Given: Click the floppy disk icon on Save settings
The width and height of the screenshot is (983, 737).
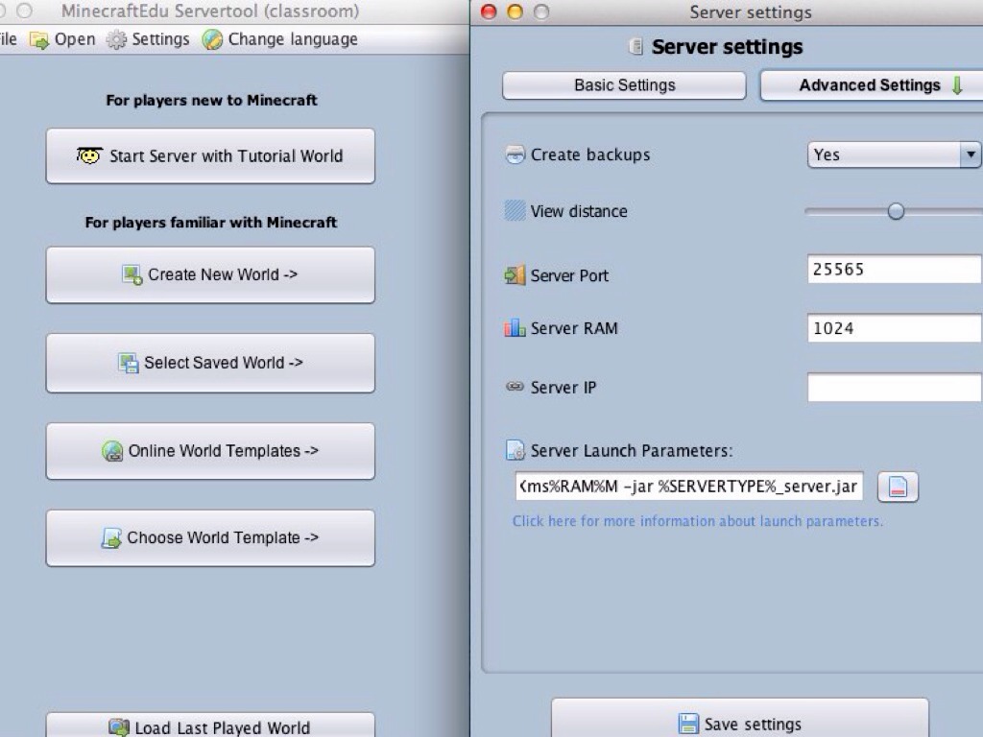Looking at the screenshot, I should (x=688, y=724).
